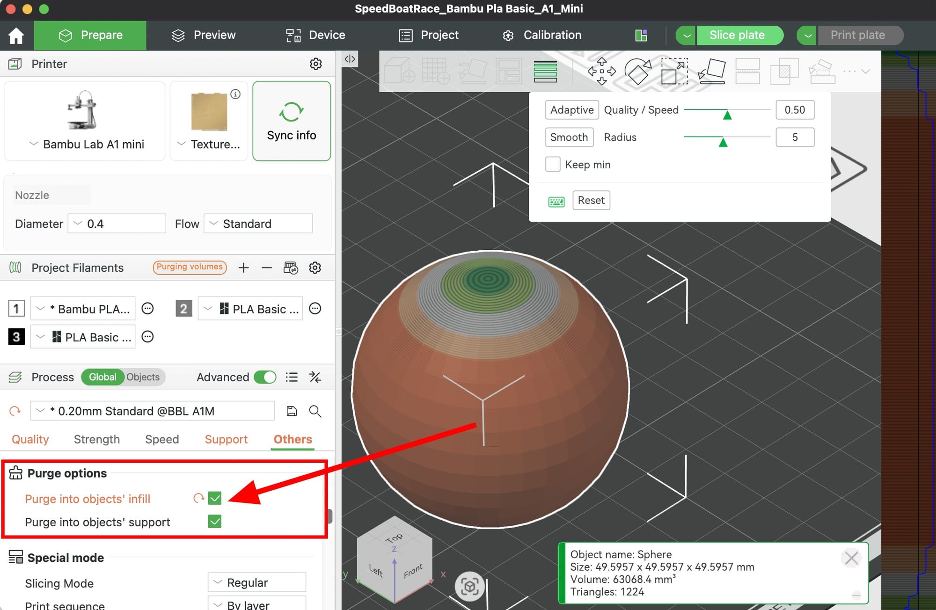Enable the Keep min checkbox
This screenshot has width=936, height=610.
(x=553, y=164)
